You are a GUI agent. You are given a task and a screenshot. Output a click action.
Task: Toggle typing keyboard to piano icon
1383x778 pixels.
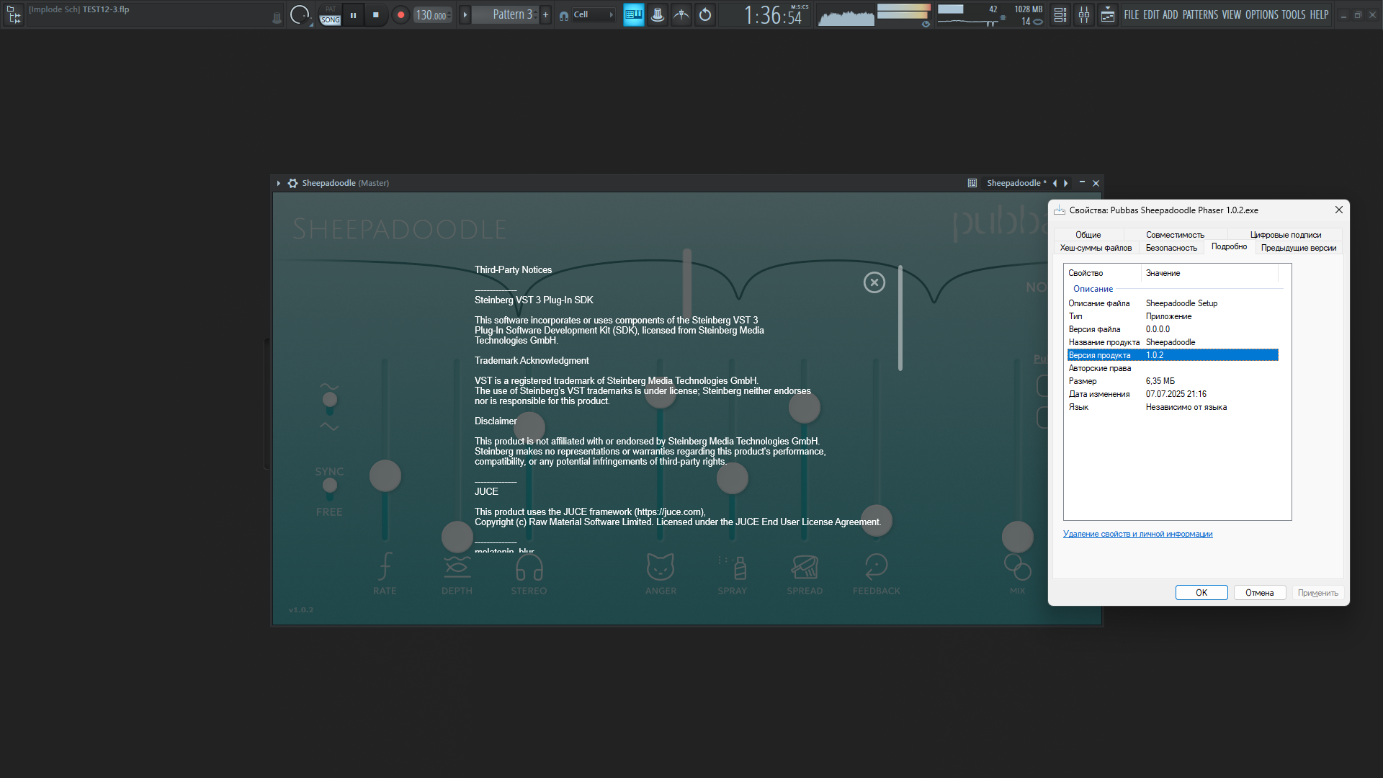pos(633,14)
